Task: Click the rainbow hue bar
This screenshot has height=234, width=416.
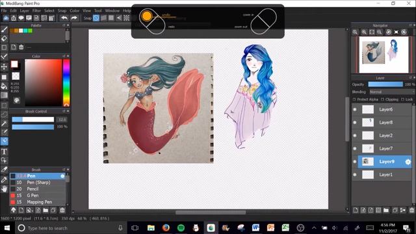Action: click(66, 83)
